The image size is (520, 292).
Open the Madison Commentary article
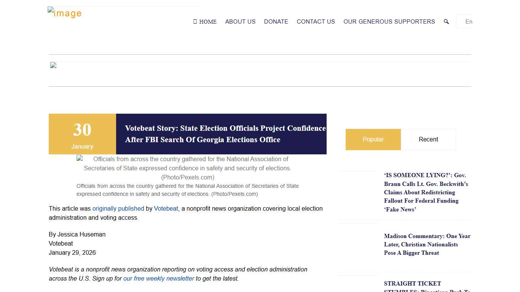tap(427, 244)
